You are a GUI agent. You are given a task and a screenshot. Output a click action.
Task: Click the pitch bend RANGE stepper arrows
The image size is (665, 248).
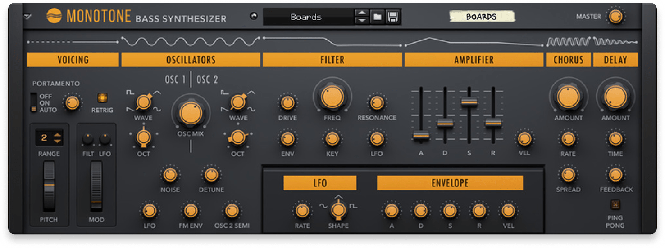coord(57,138)
